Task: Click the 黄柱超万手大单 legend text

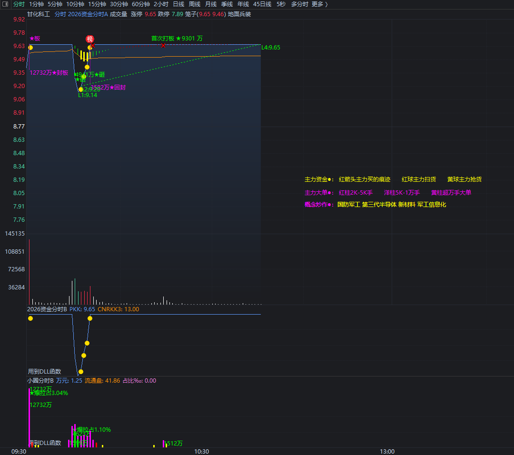Action: pyautogui.click(x=451, y=193)
